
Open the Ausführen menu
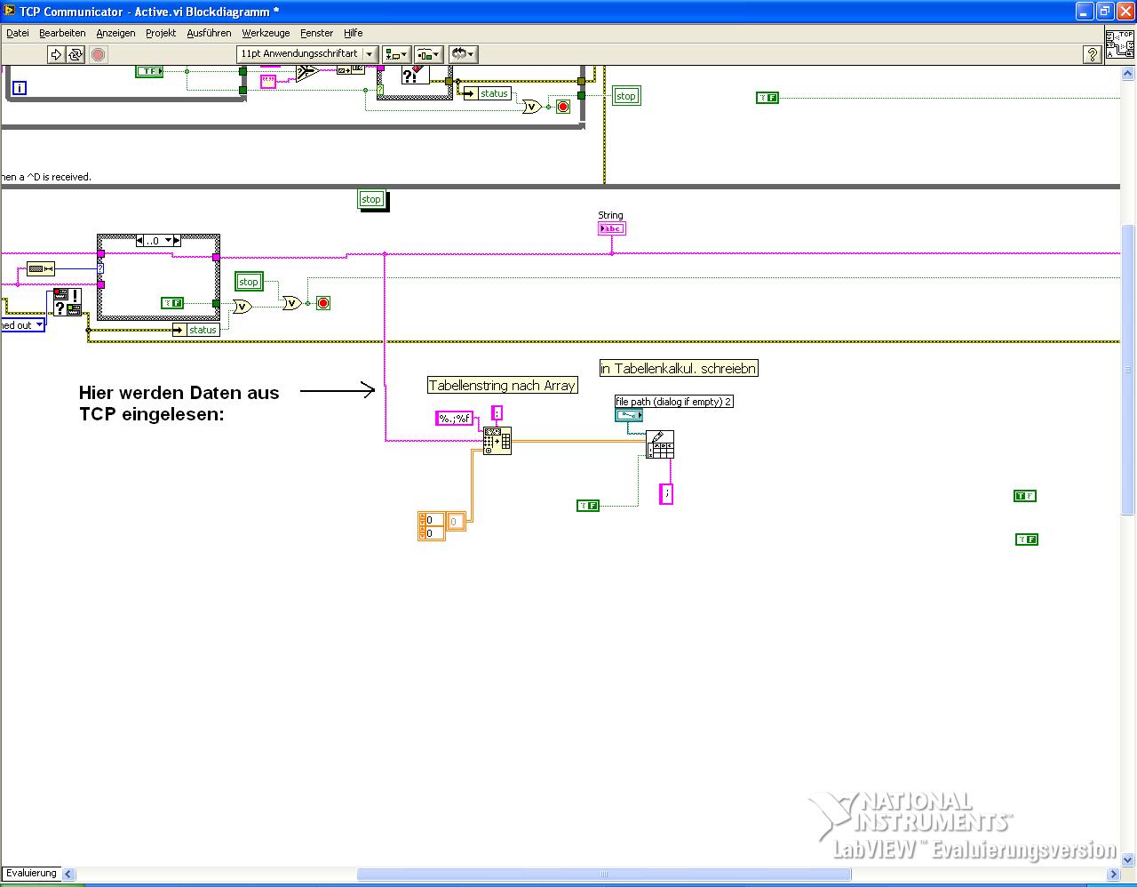[209, 33]
